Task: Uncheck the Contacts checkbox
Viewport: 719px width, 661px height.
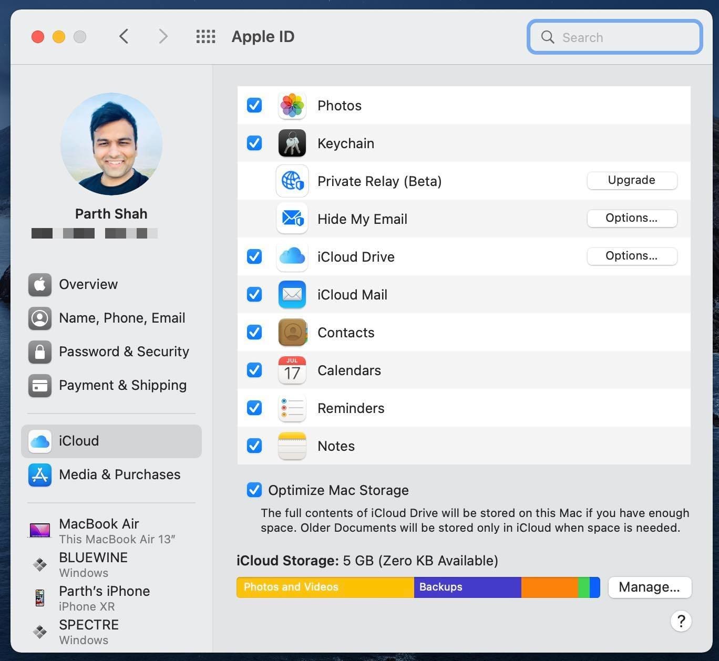Action: point(254,332)
